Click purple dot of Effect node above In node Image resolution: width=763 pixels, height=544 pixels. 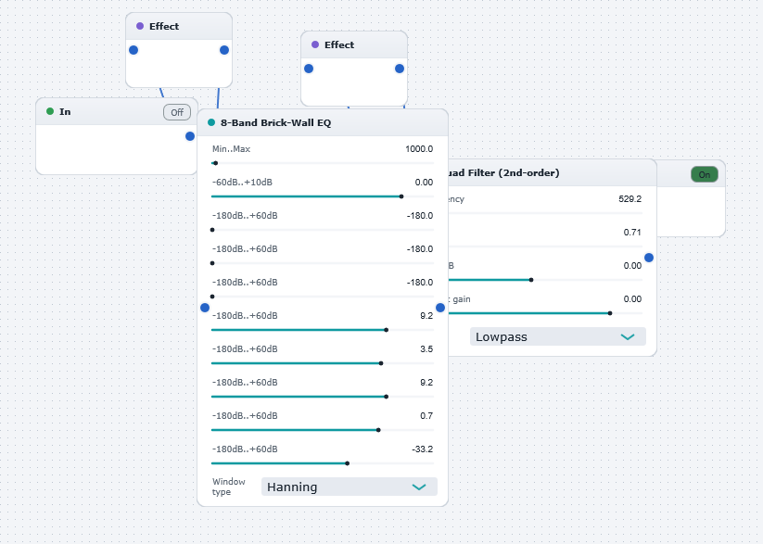click(140, 26)
